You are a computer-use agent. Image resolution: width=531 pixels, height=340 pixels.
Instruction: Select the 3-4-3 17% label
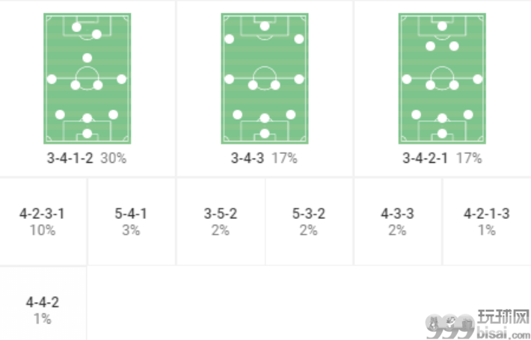coord(264,158)
